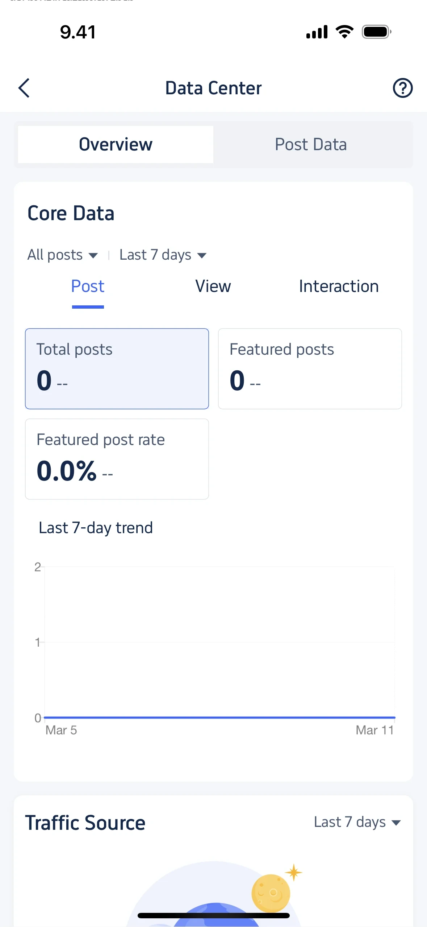Viewport: 427px width, 927px height.
Task: Switch to the Overview tab
Action: point(116,144)
